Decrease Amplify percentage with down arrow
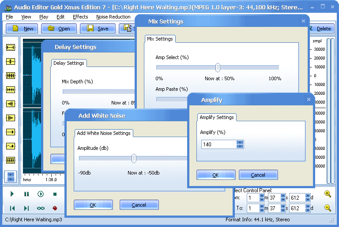The width and height of the screenshot is (339, 227). pos(240,146)
